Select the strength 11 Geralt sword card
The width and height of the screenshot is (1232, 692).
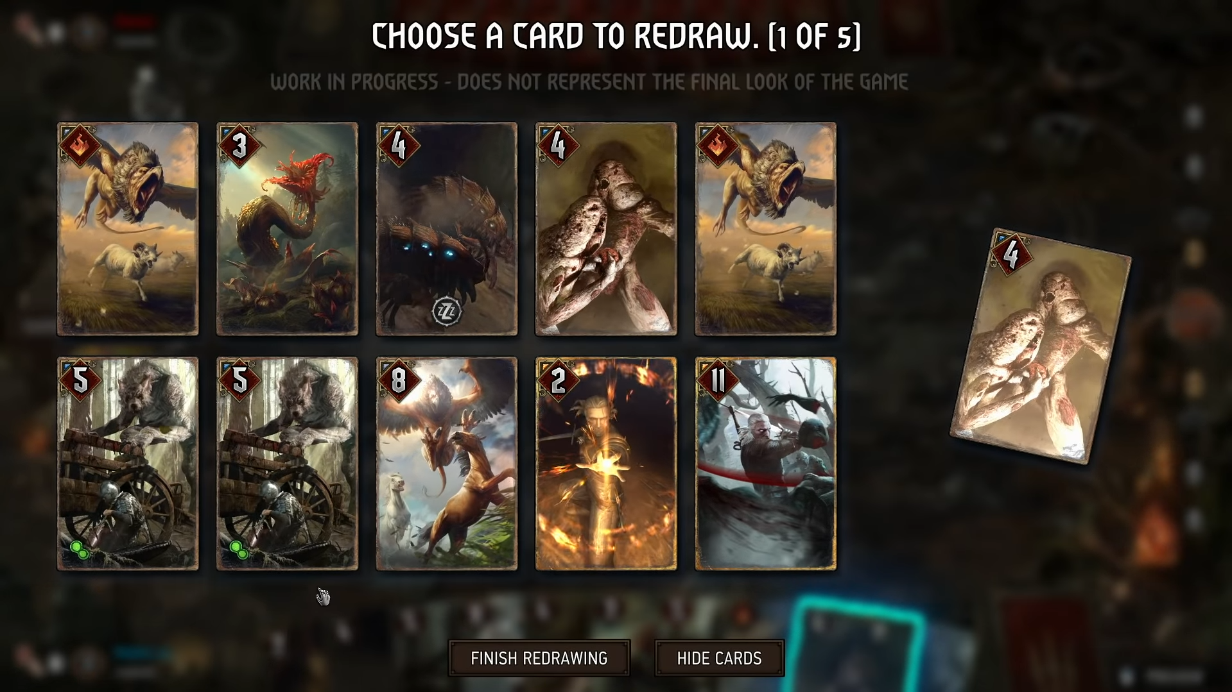click(x=765, y=464)
